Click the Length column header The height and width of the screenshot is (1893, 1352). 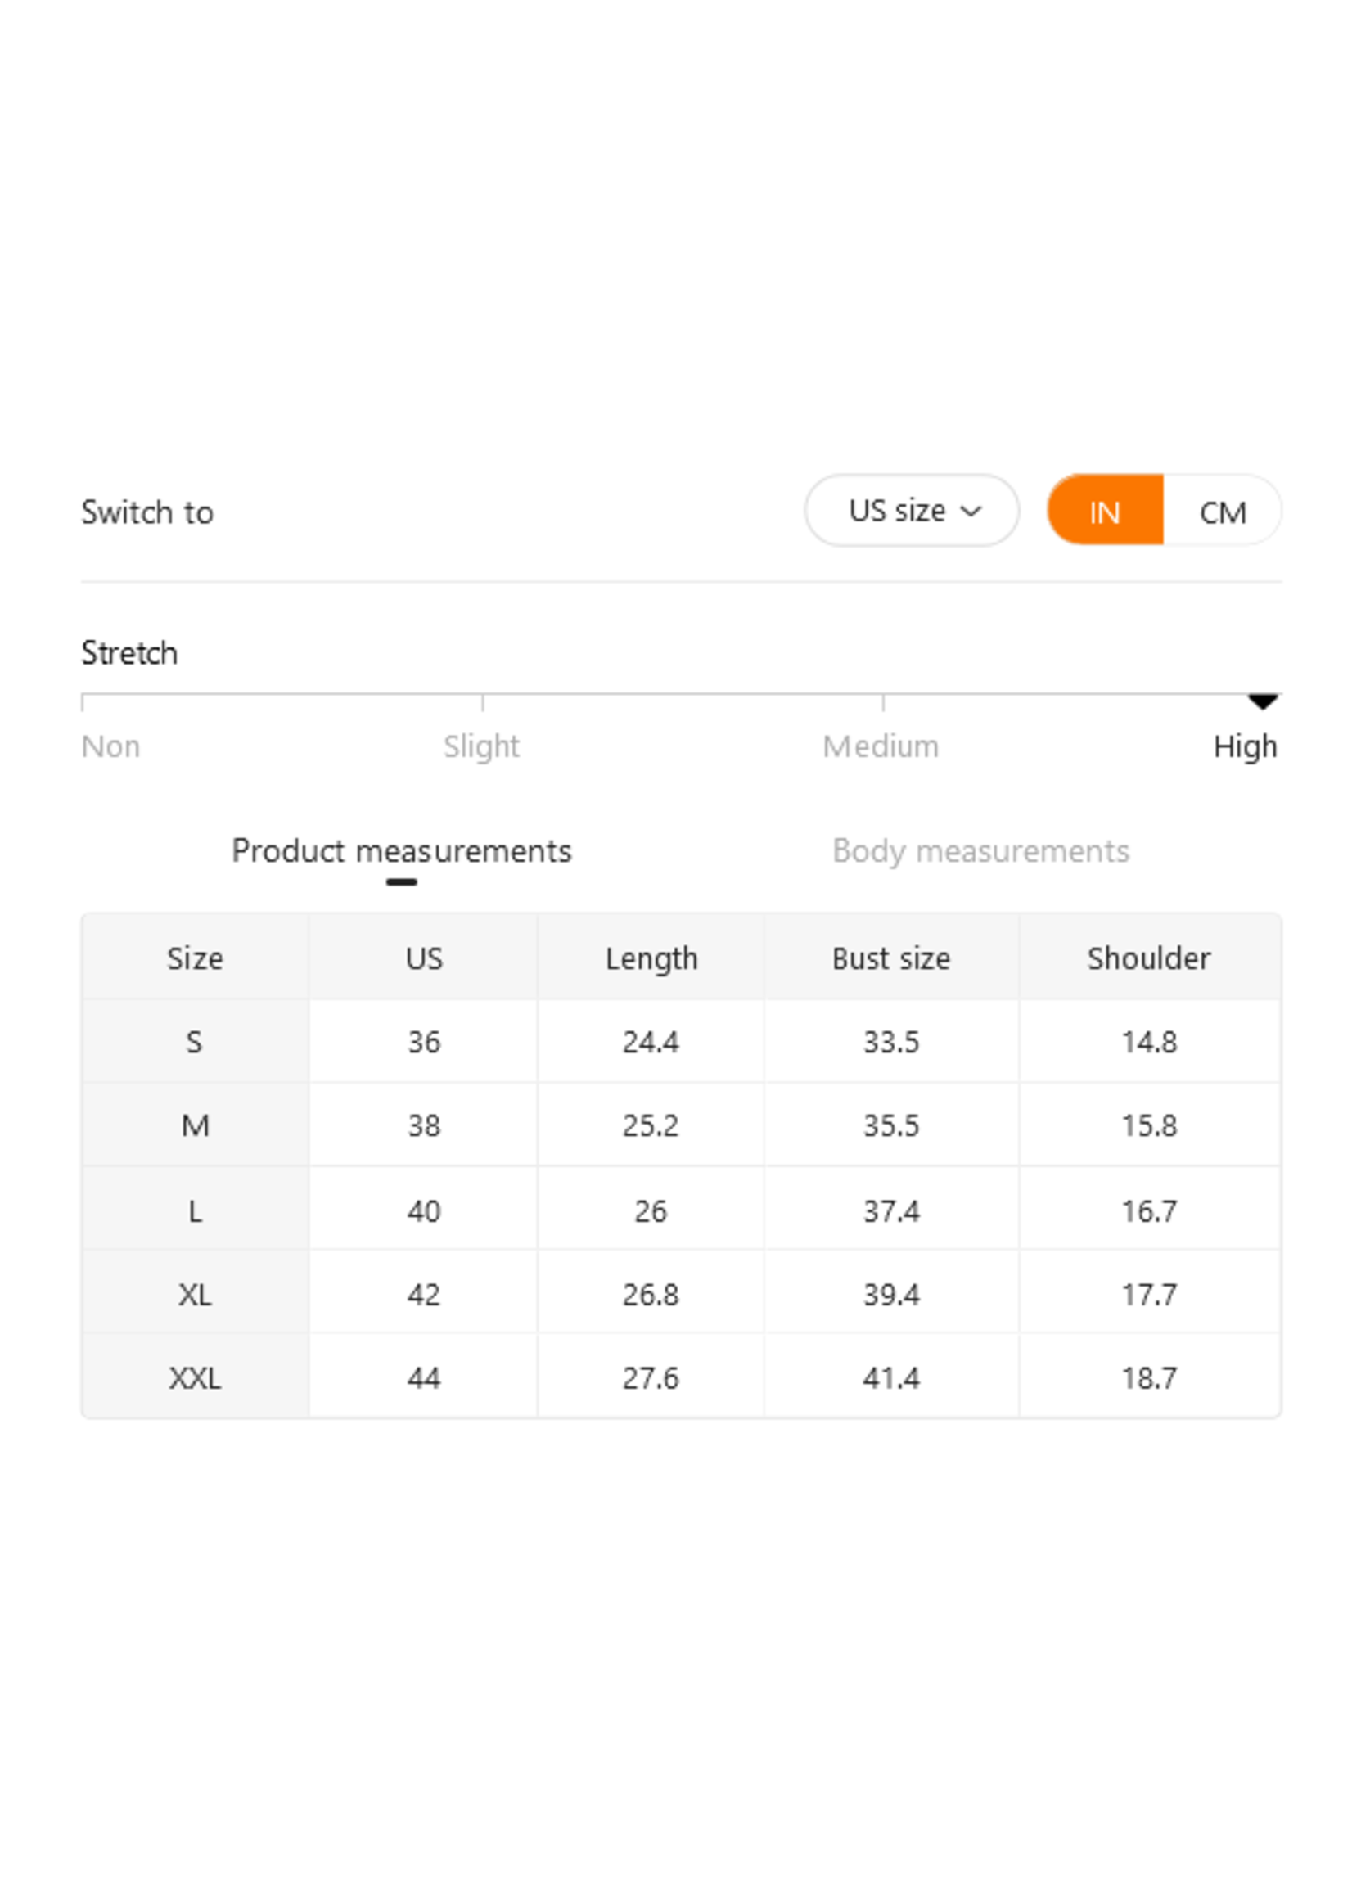coord(651,958)
